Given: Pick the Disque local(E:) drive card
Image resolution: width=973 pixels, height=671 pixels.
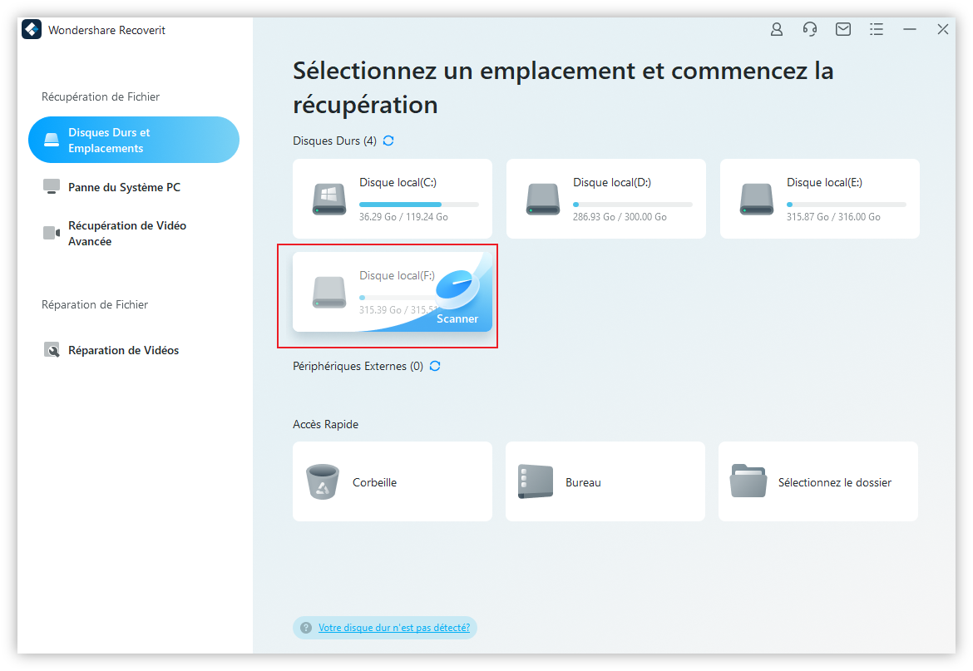Looking at the screenshot, I should pyautogui.click(x=820, y=199).
